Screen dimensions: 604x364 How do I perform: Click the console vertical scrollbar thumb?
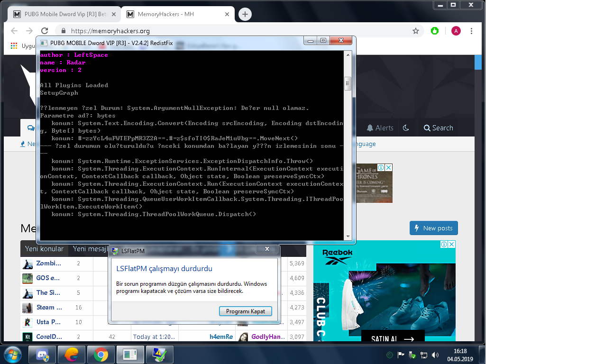point(348,83)
